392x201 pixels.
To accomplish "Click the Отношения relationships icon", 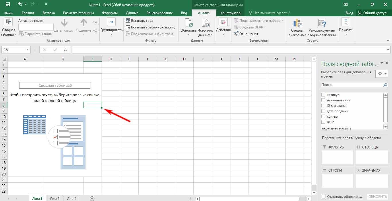I will [x=236, y=34].
